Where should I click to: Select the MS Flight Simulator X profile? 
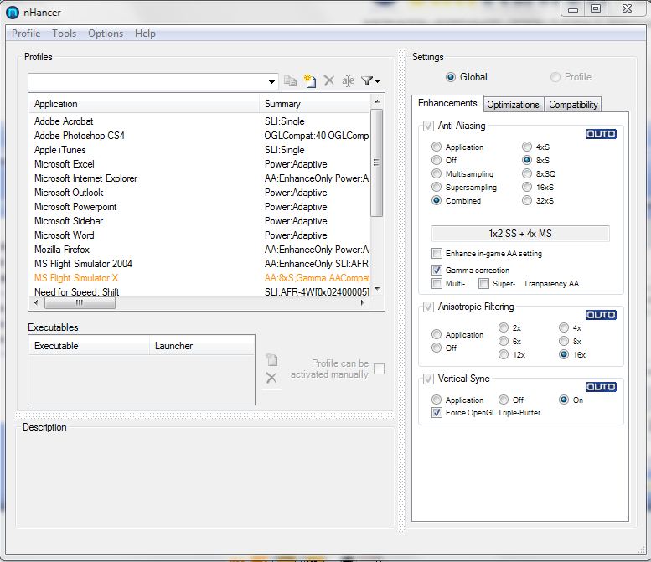coord(76,277)
